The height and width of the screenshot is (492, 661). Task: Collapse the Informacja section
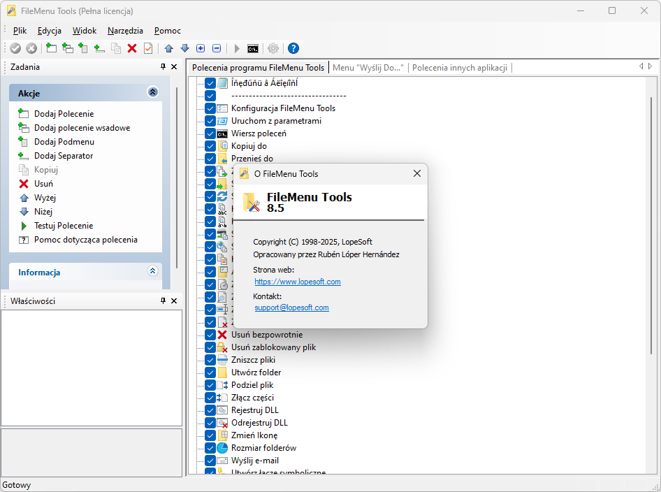(x=152, y=270)
